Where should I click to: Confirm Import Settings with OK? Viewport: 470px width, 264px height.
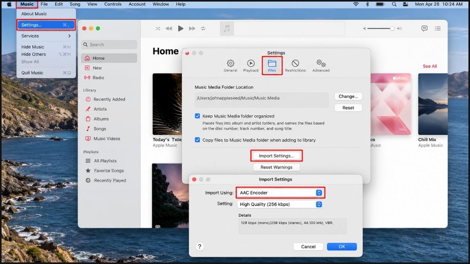tap(342, 246)
